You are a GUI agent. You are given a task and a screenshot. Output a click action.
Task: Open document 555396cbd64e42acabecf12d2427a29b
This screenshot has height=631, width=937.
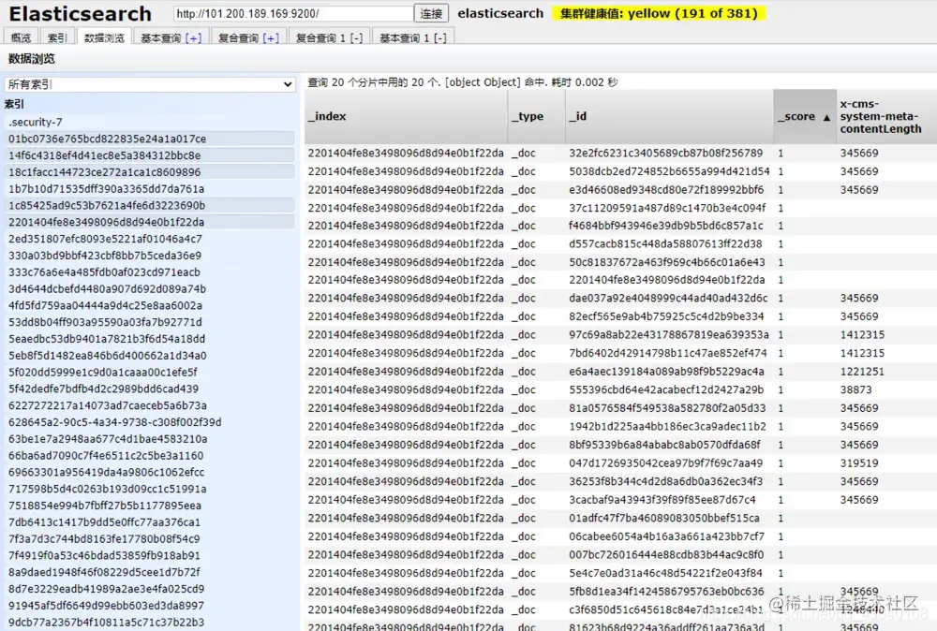click(666, 389)
